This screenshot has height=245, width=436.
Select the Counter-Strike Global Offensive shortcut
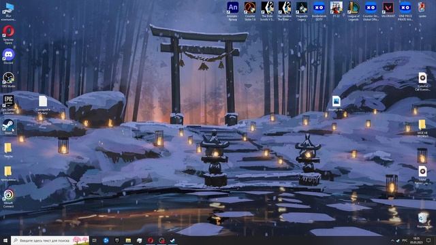click(x=371, y=11)
